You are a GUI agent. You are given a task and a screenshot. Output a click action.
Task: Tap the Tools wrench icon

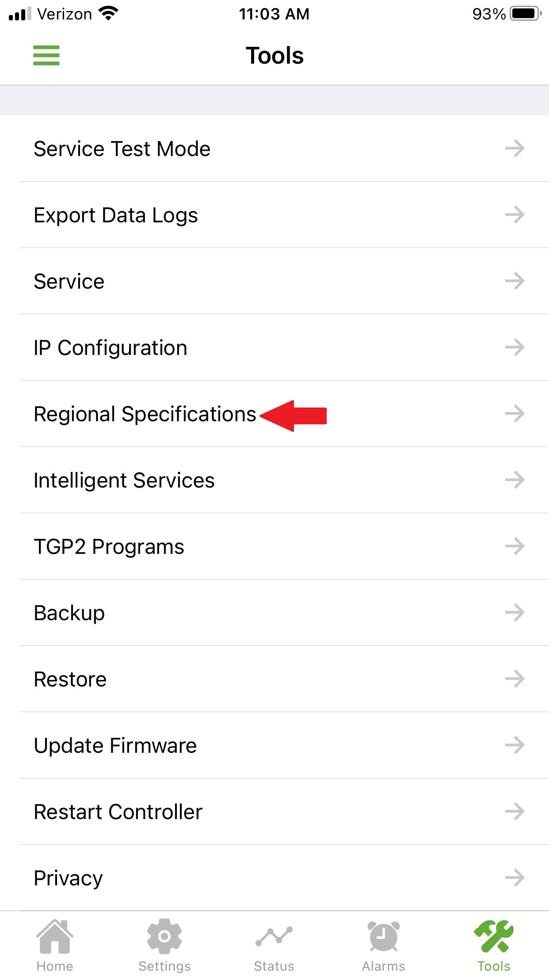point(494,937)
